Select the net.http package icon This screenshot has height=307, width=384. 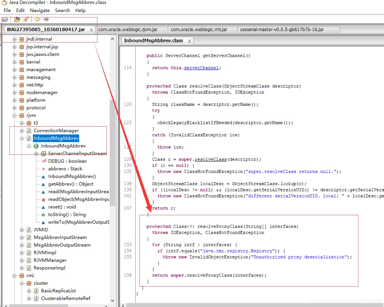(x=22, y=85)
